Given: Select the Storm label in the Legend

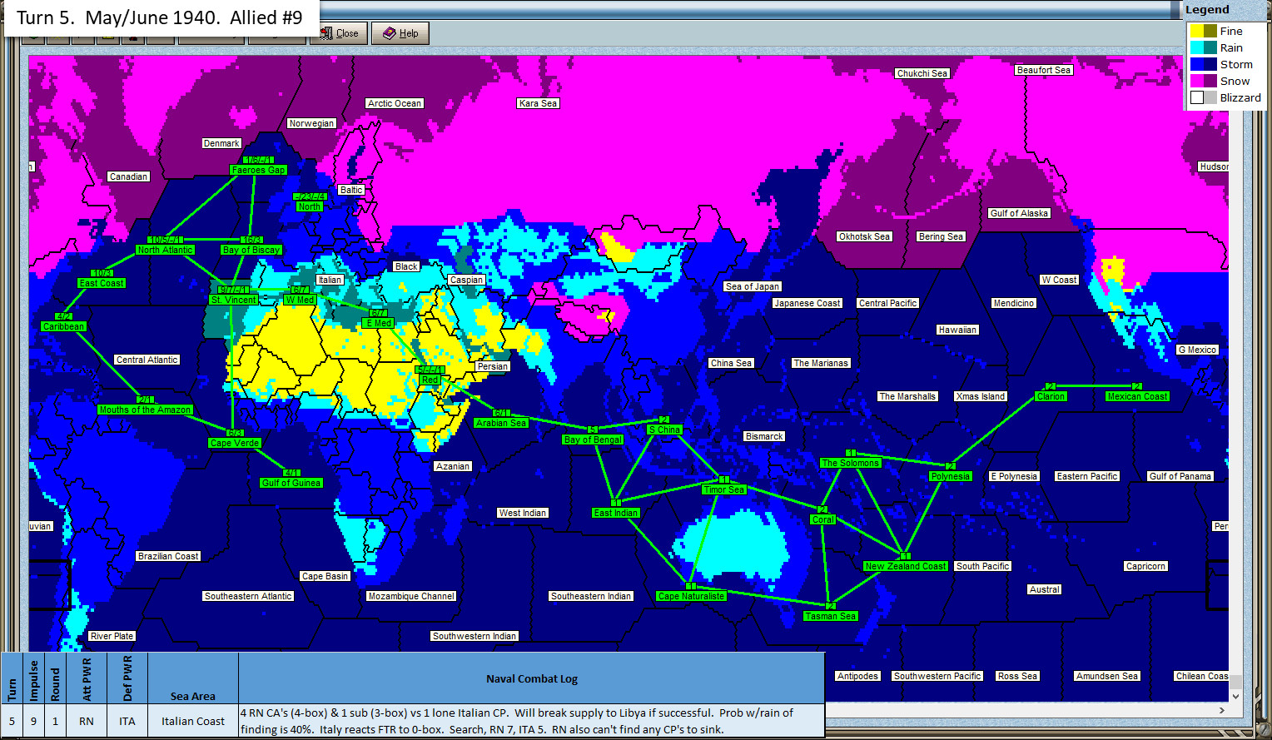Looking at the screenshot, I should tap(1236, 64).
